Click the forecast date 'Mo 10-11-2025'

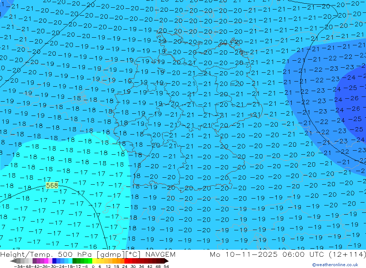coord(243,254)
